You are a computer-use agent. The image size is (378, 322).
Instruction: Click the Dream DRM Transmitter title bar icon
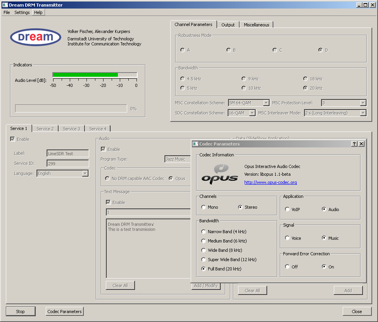(4, 5)
